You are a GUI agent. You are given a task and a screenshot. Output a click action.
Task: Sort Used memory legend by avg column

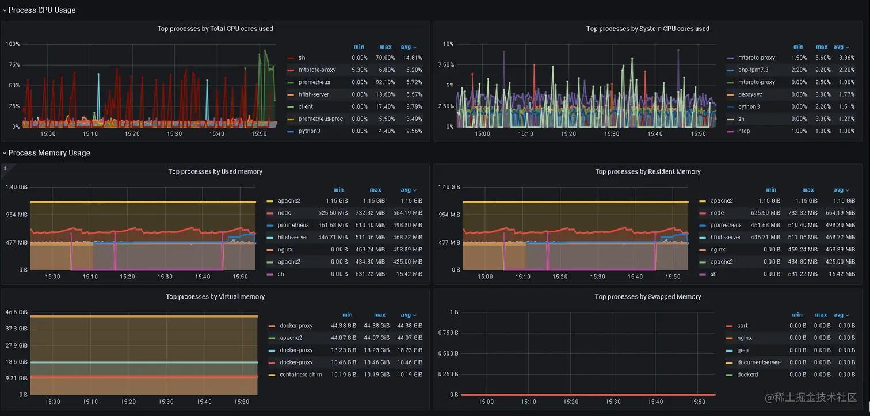click(409, 190)
